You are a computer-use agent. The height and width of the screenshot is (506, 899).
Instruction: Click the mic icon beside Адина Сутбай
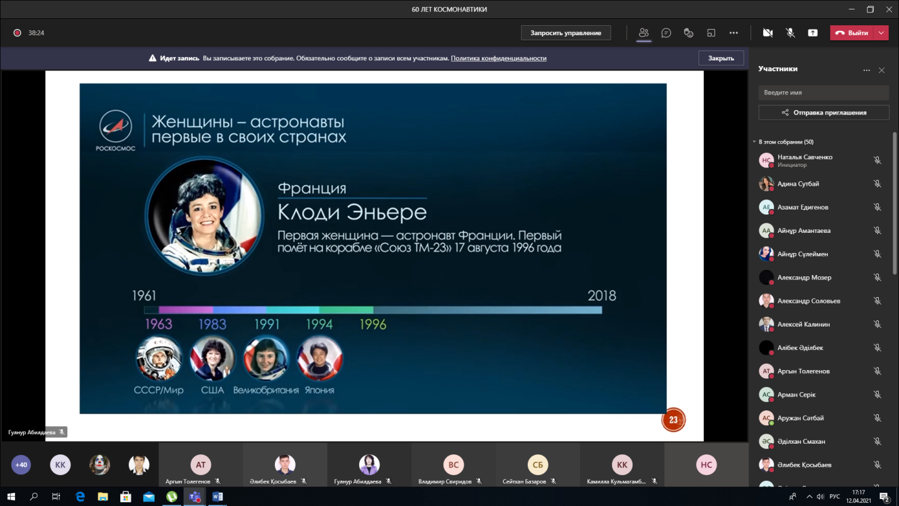pos(877,184)
